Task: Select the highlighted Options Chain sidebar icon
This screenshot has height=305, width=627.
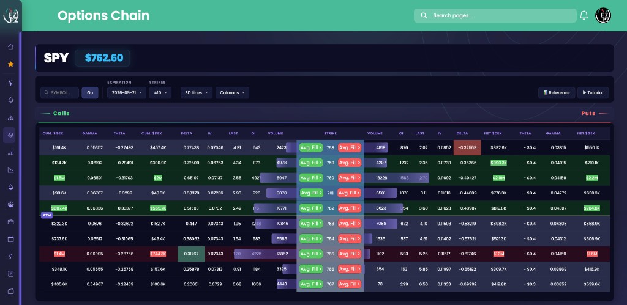Action: pyautogui.click(x=9, y=135)
